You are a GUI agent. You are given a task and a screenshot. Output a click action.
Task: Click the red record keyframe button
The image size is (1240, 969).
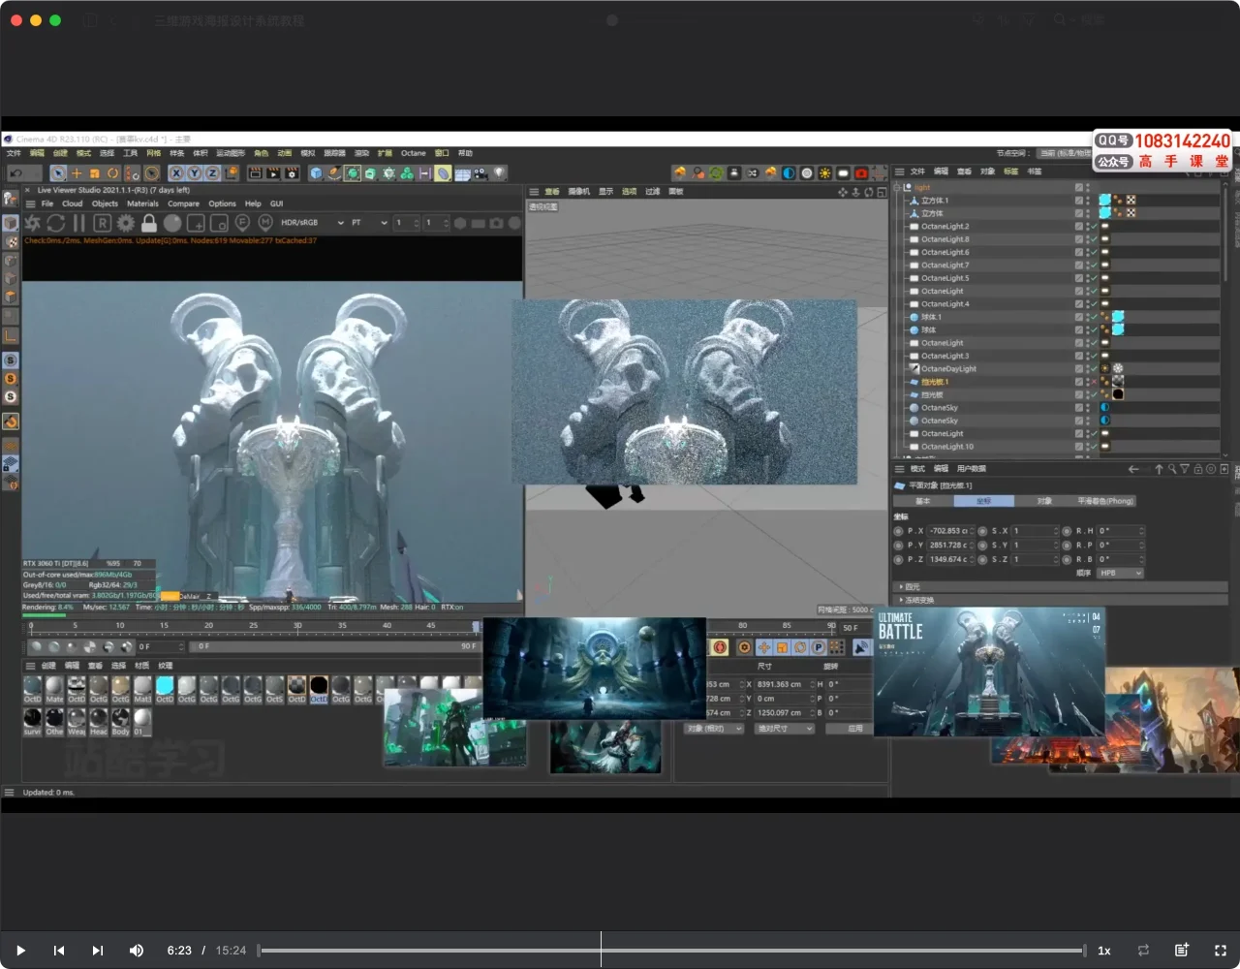pyautogui.click(x=720, y=647)
